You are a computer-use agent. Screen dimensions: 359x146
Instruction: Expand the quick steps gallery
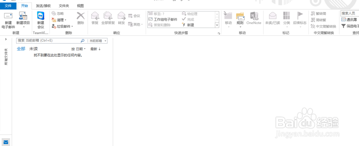point(217,25)
